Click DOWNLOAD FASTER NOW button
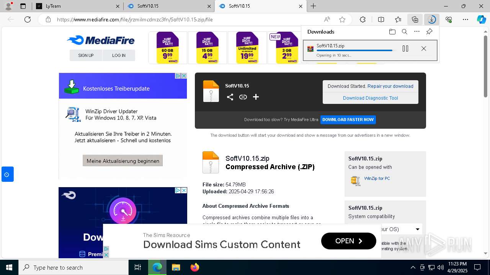 point(348,120)
